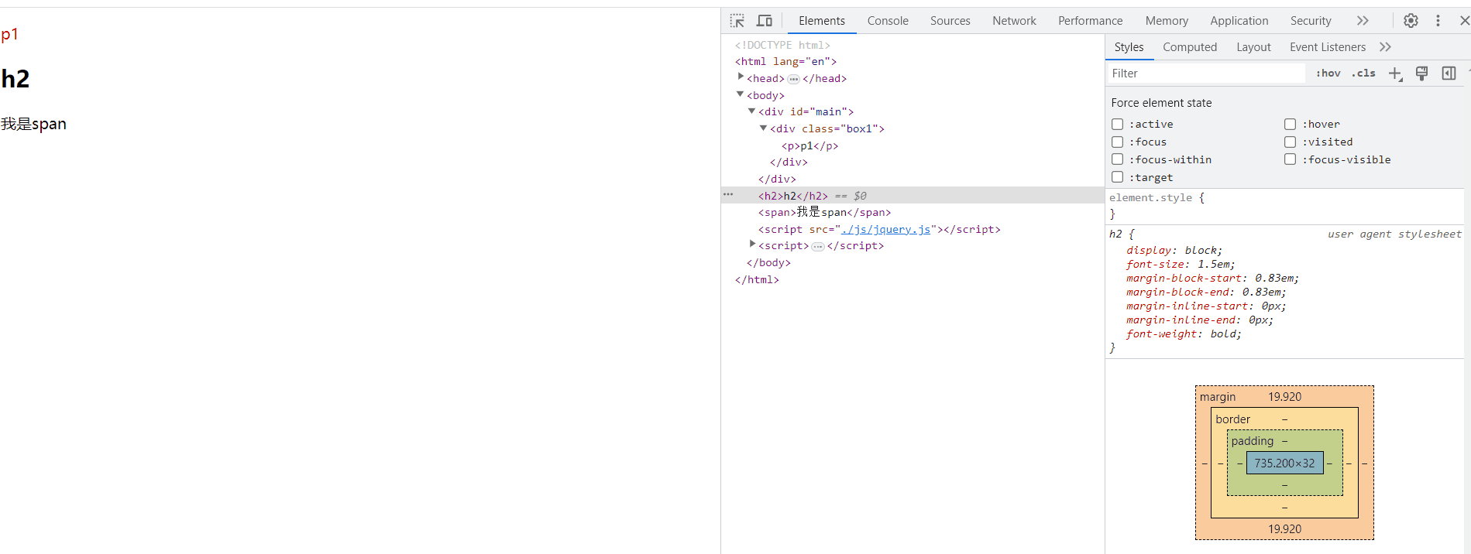Open the Layout tab

[1253, 47]
